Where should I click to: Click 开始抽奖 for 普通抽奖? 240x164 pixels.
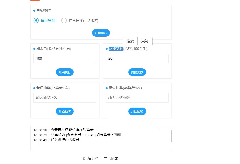coord(65,111)
